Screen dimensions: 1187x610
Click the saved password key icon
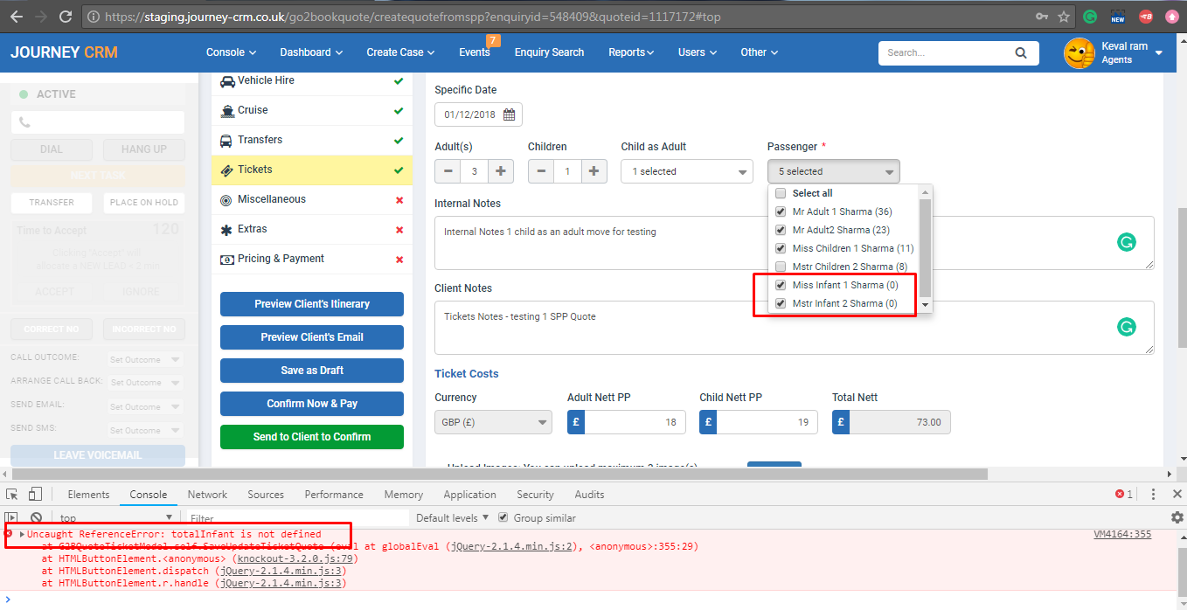click(1042, 17)
